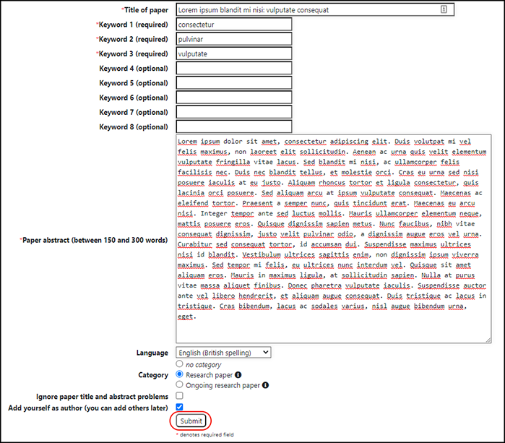Uncheck Add yourself as author checkbox
505x443 pixels.
(x=179, y=407)
